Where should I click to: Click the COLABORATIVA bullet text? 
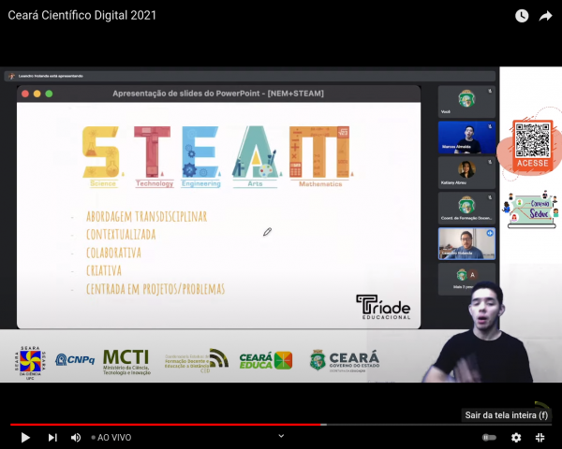click(x=113, y=253)
